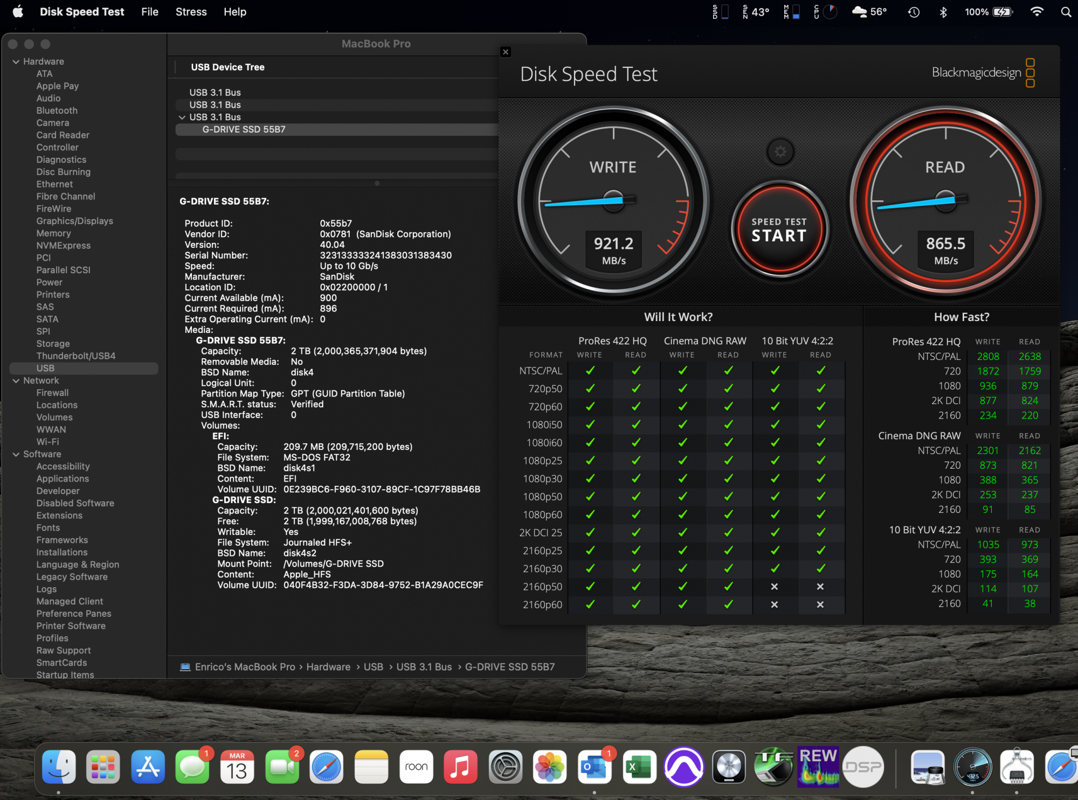Image resolution: width=1078 pixels, height=800 pixels.
Task: Open the Disk Speed Test settings gear
Action: pos(780,152)
